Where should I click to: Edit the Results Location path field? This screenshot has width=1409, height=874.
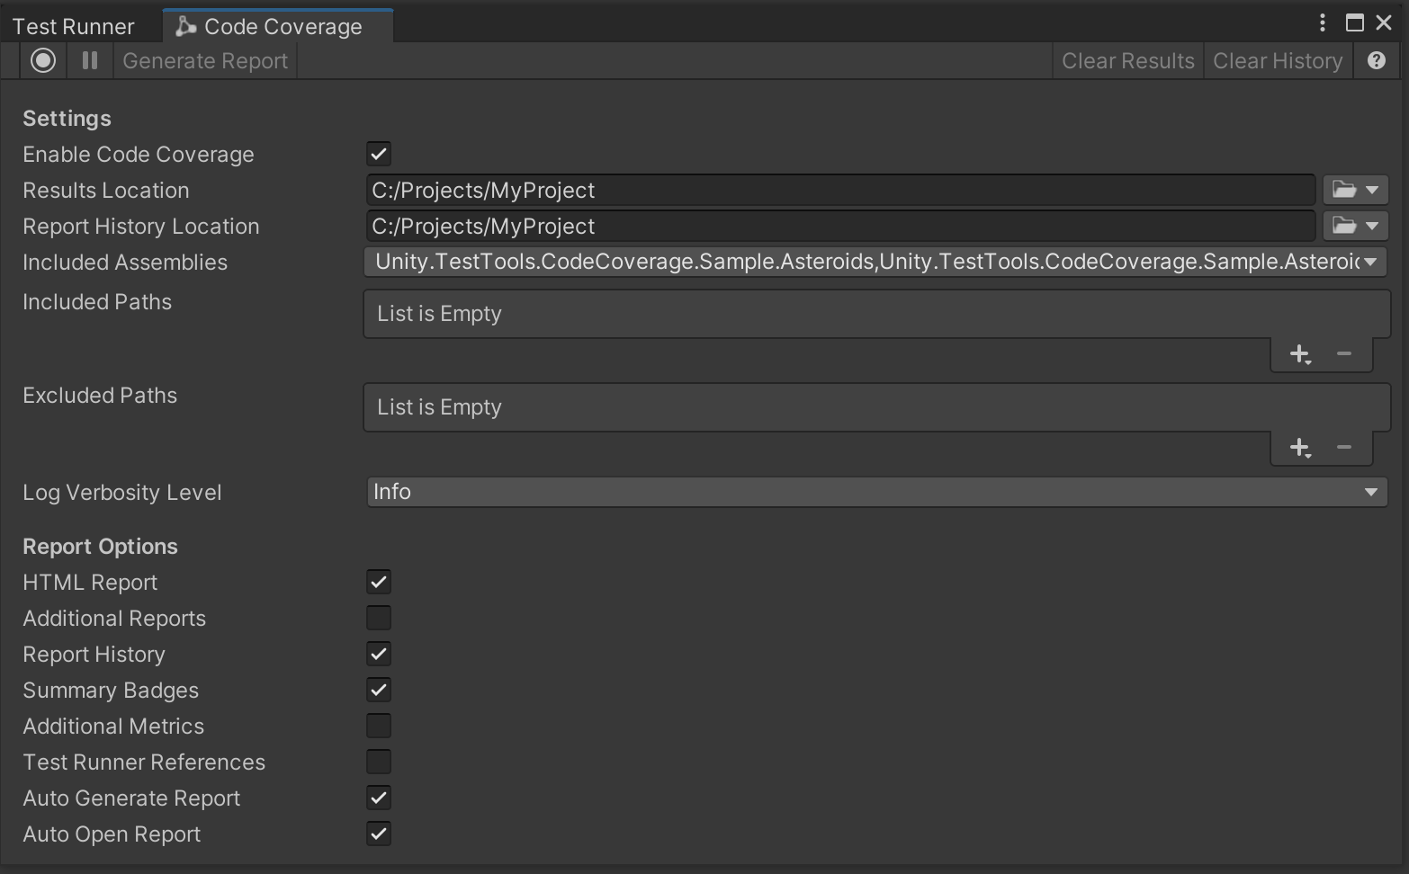click(810, 190)
